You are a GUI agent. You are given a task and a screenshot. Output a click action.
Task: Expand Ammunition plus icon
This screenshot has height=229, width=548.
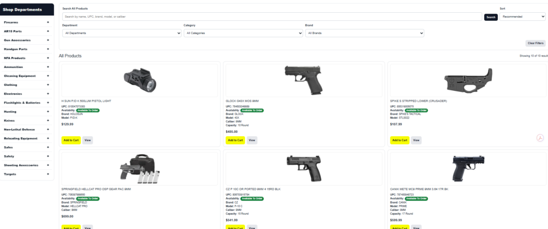pos(48,67)
